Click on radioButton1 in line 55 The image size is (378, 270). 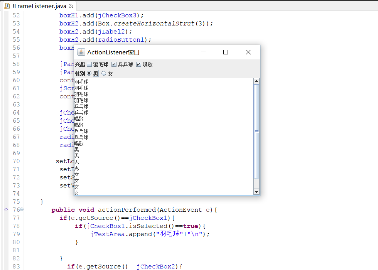[121, 40]
